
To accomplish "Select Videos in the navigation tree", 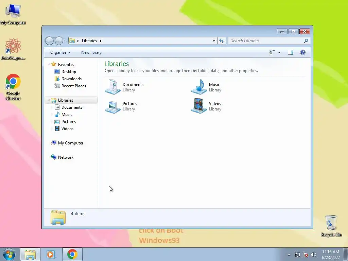I will (x=64, y=129).
